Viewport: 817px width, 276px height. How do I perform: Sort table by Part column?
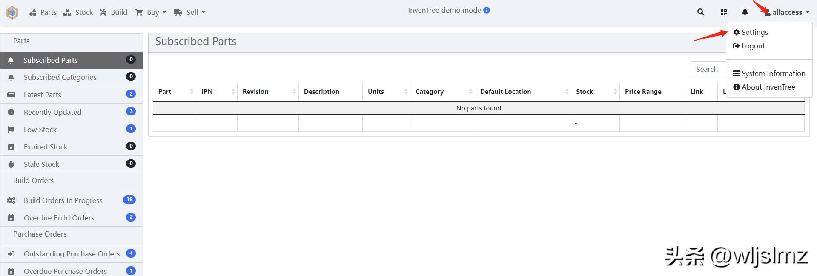pos(165,92)
